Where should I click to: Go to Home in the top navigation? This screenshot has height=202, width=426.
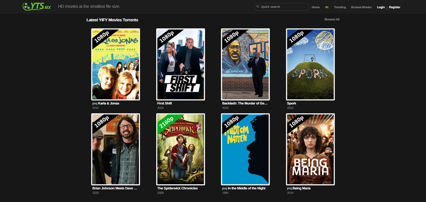pos(316,8)
